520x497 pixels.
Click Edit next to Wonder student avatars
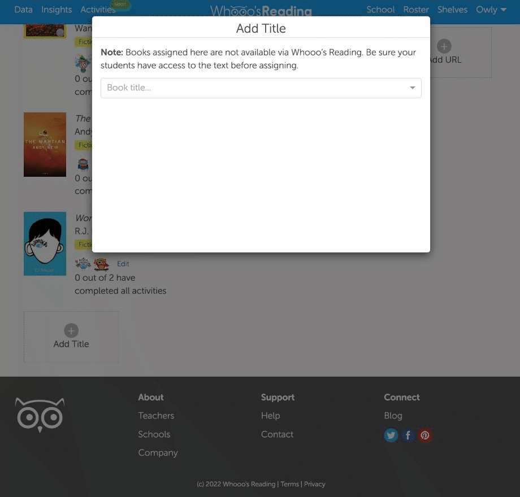pyautogui.click(x=123, y=264)
